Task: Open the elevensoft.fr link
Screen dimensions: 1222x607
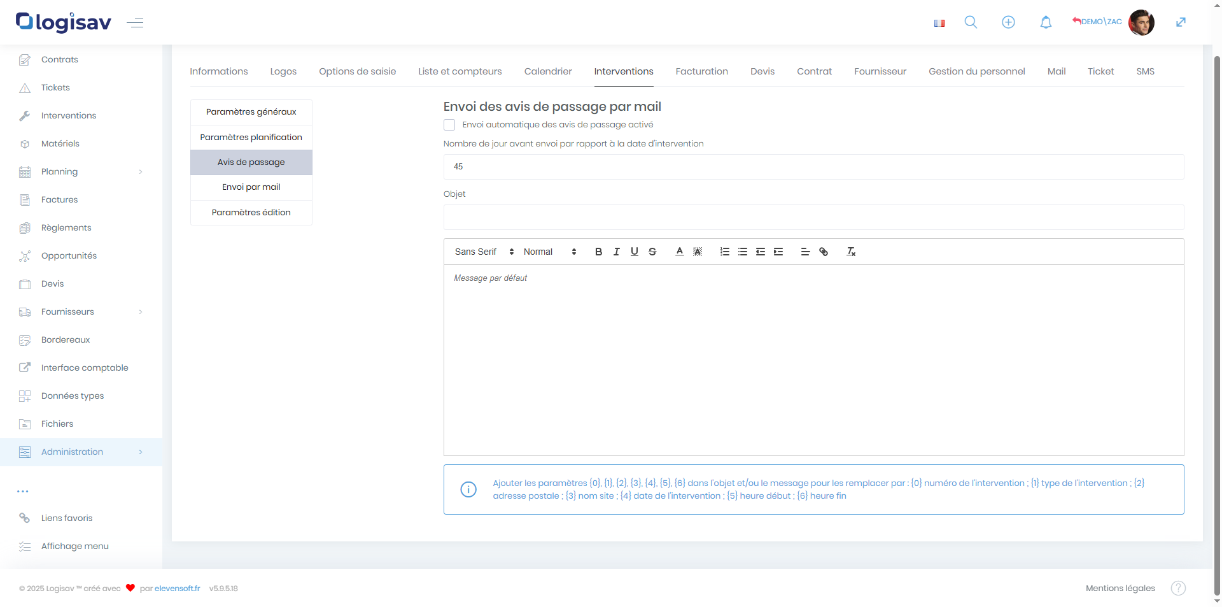Action: pyautogui.click(x=177, y=588)
